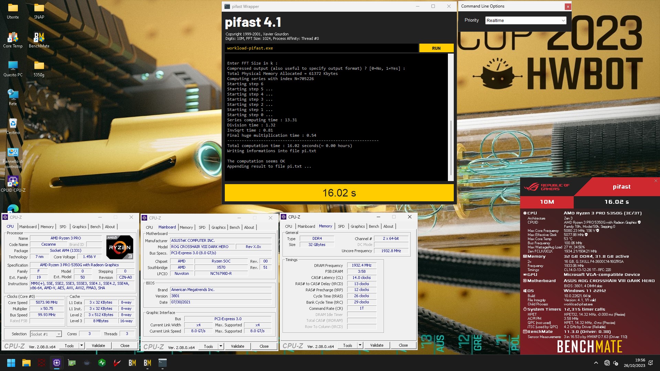The height and width of the screenshot is (371, 660).
Task: Open the graphics card taskbar icon
Action: click(72, 363)
